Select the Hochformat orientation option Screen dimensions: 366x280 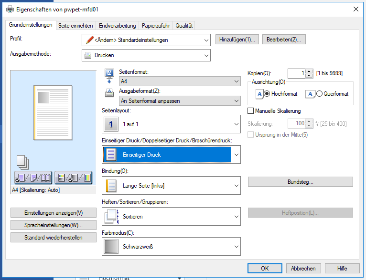pyautogui.click(x=267, y=94)
